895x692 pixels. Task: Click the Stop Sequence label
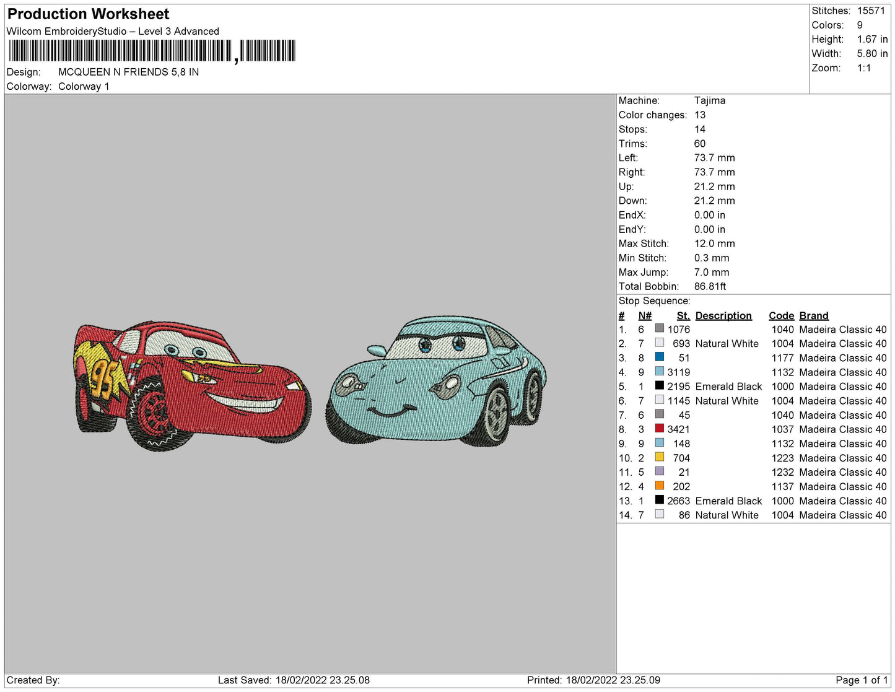click(x=654, y=301)
